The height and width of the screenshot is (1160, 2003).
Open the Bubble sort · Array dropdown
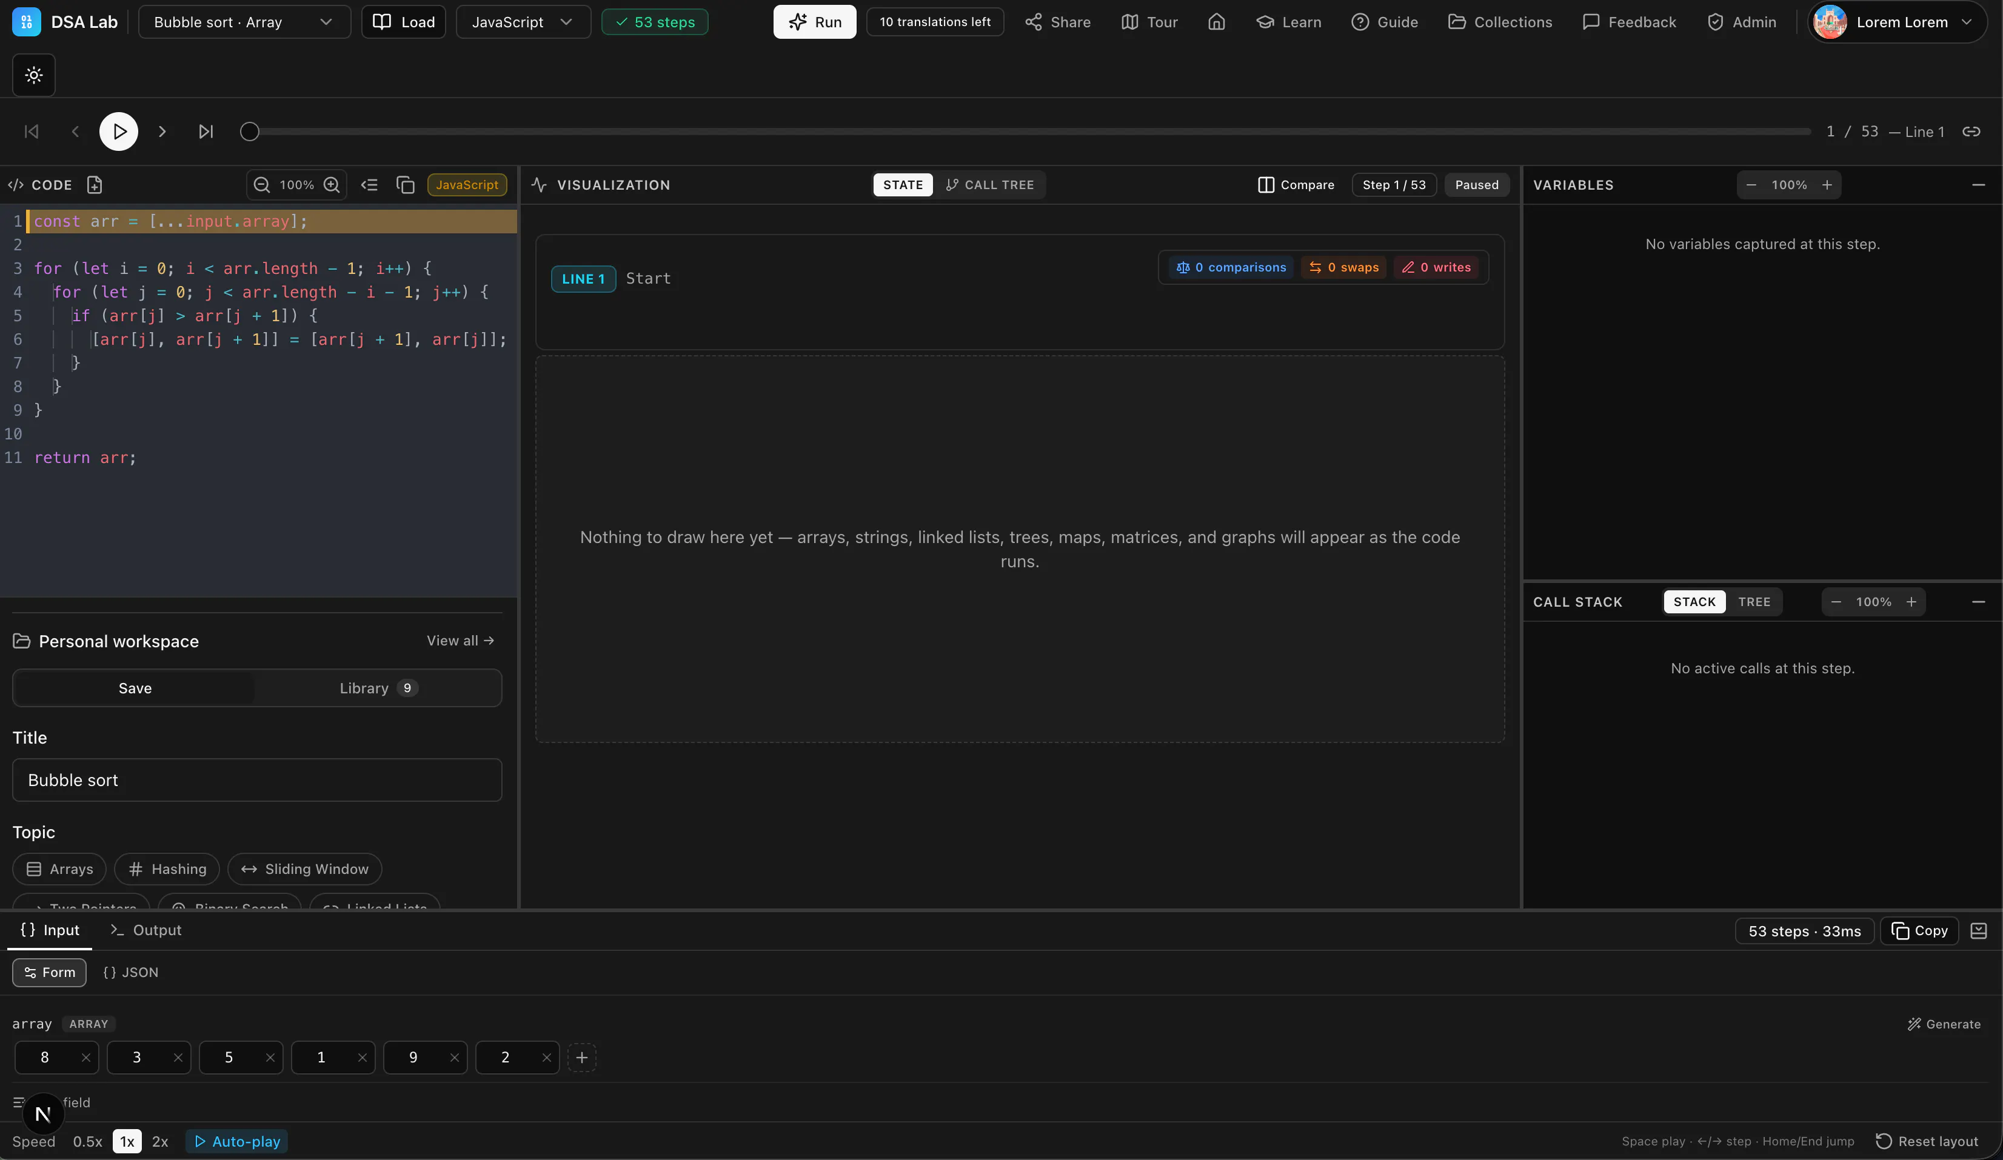pyautogui.click(x=244, y=22)
